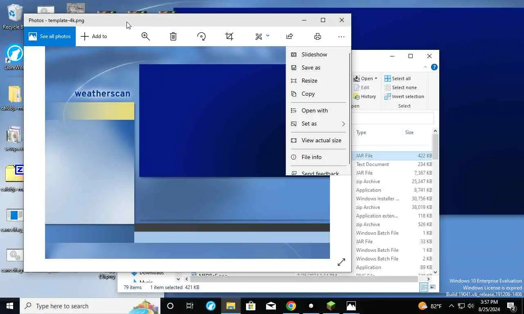Image resolution: width=524 pixels, height=314 pixels.
Task: Open File Explorer taskbar icon
Action: pos(231,306)
